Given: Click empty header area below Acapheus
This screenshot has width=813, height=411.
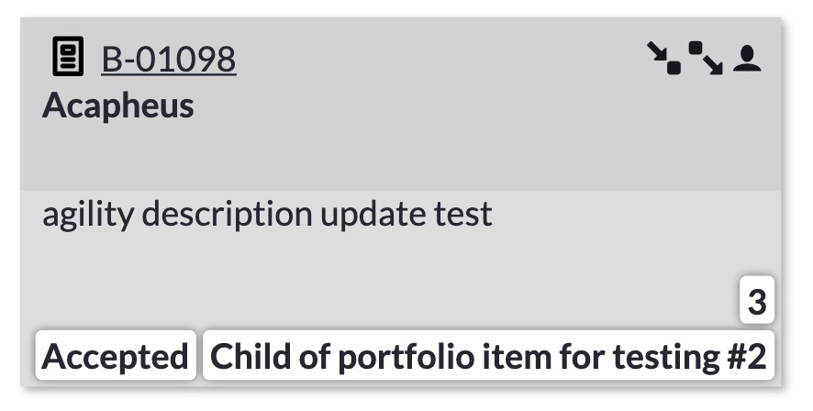Looking at the screenshot, I should click(400, 155).
